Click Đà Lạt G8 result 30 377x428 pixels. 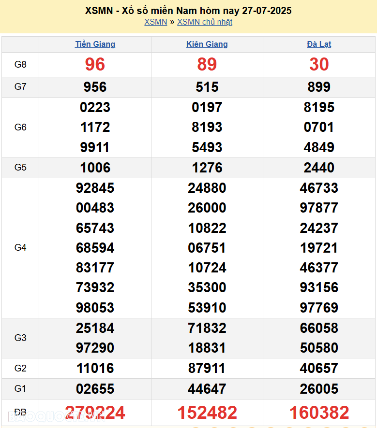[319, 64]
